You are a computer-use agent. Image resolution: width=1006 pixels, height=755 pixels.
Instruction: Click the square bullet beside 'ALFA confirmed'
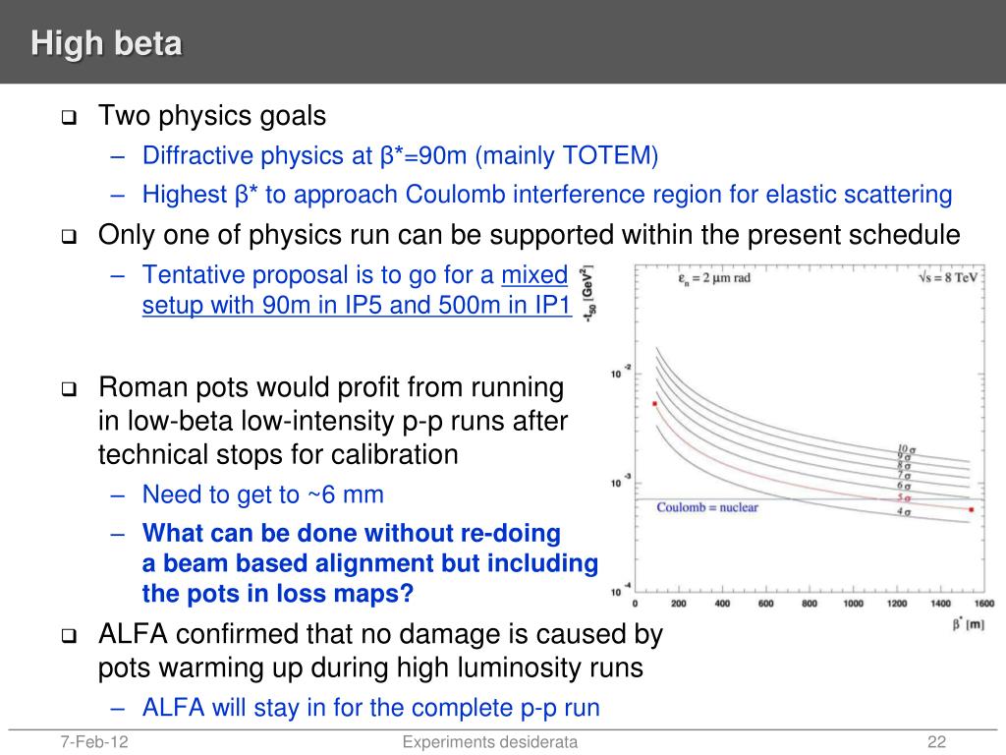(x=69, y=636)
